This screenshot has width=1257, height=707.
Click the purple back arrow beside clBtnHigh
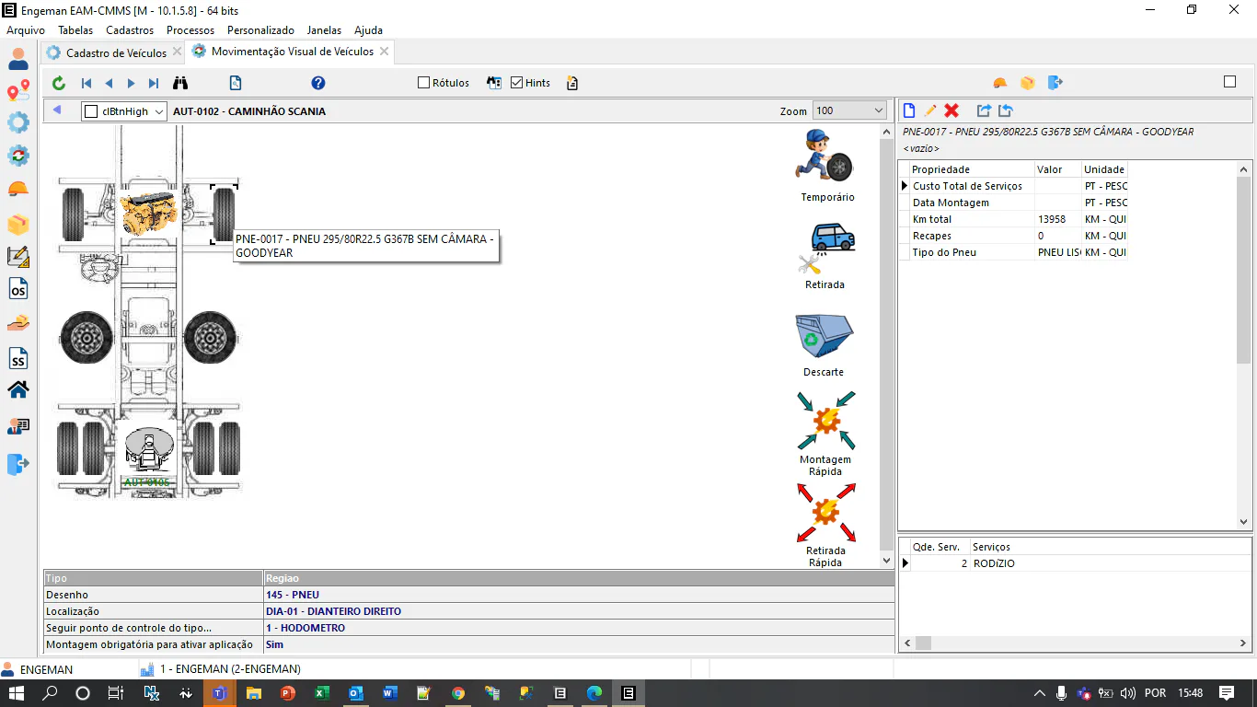click(57, 110)
